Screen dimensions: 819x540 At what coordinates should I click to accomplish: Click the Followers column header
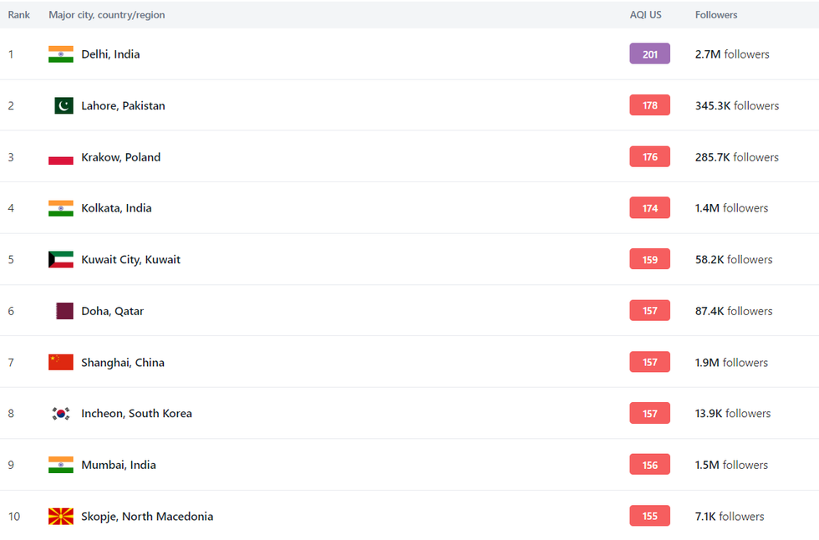tap(716, 15)
